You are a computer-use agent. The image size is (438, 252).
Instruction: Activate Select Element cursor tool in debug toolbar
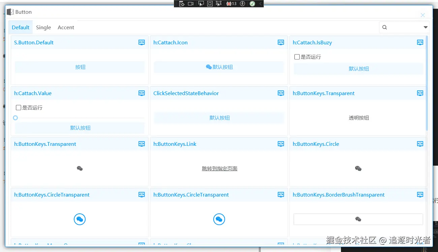(x=201, y=4)
